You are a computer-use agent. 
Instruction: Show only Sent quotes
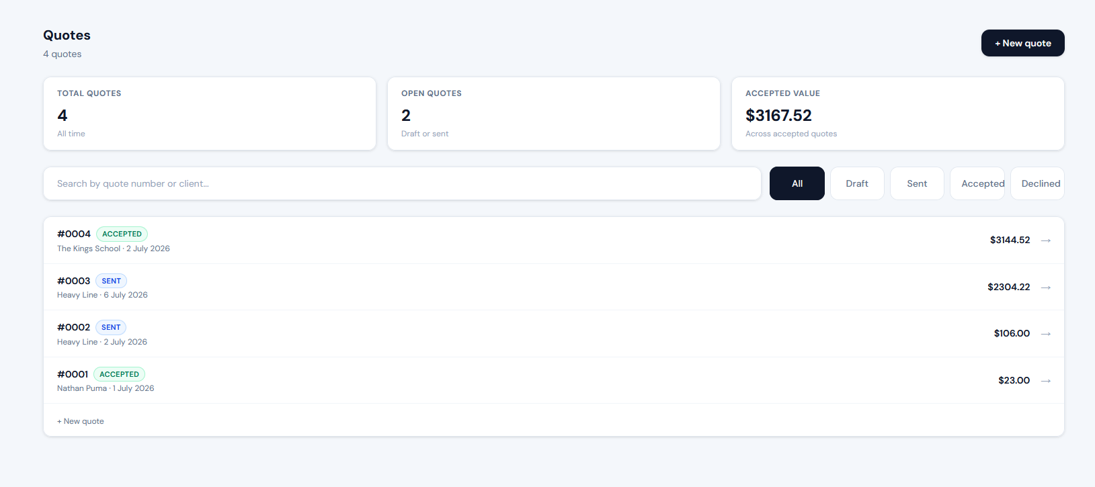[x=917, y=183]
